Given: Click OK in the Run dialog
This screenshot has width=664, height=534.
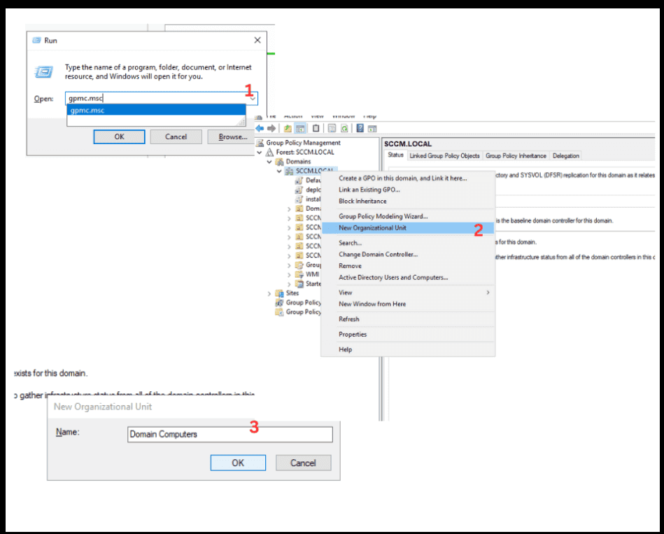Looking at the screenshot, I should [119, 136].
